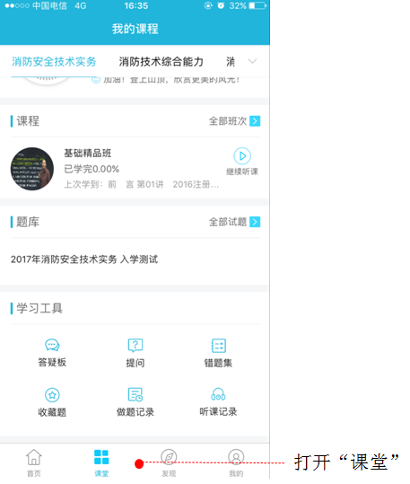Open the 答疑板 discussion board tool
Viewport: 410px width, 484px height.
pyautogui.click(x=52, y=353)
